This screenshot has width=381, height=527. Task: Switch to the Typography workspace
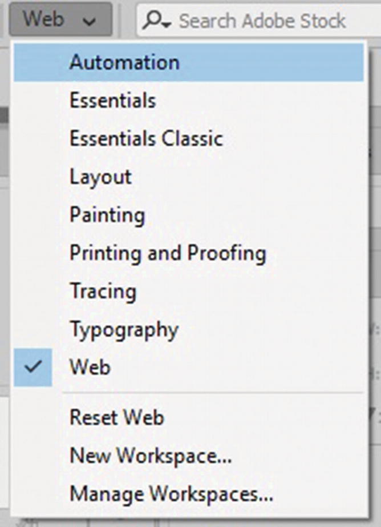tap(124, 329)
